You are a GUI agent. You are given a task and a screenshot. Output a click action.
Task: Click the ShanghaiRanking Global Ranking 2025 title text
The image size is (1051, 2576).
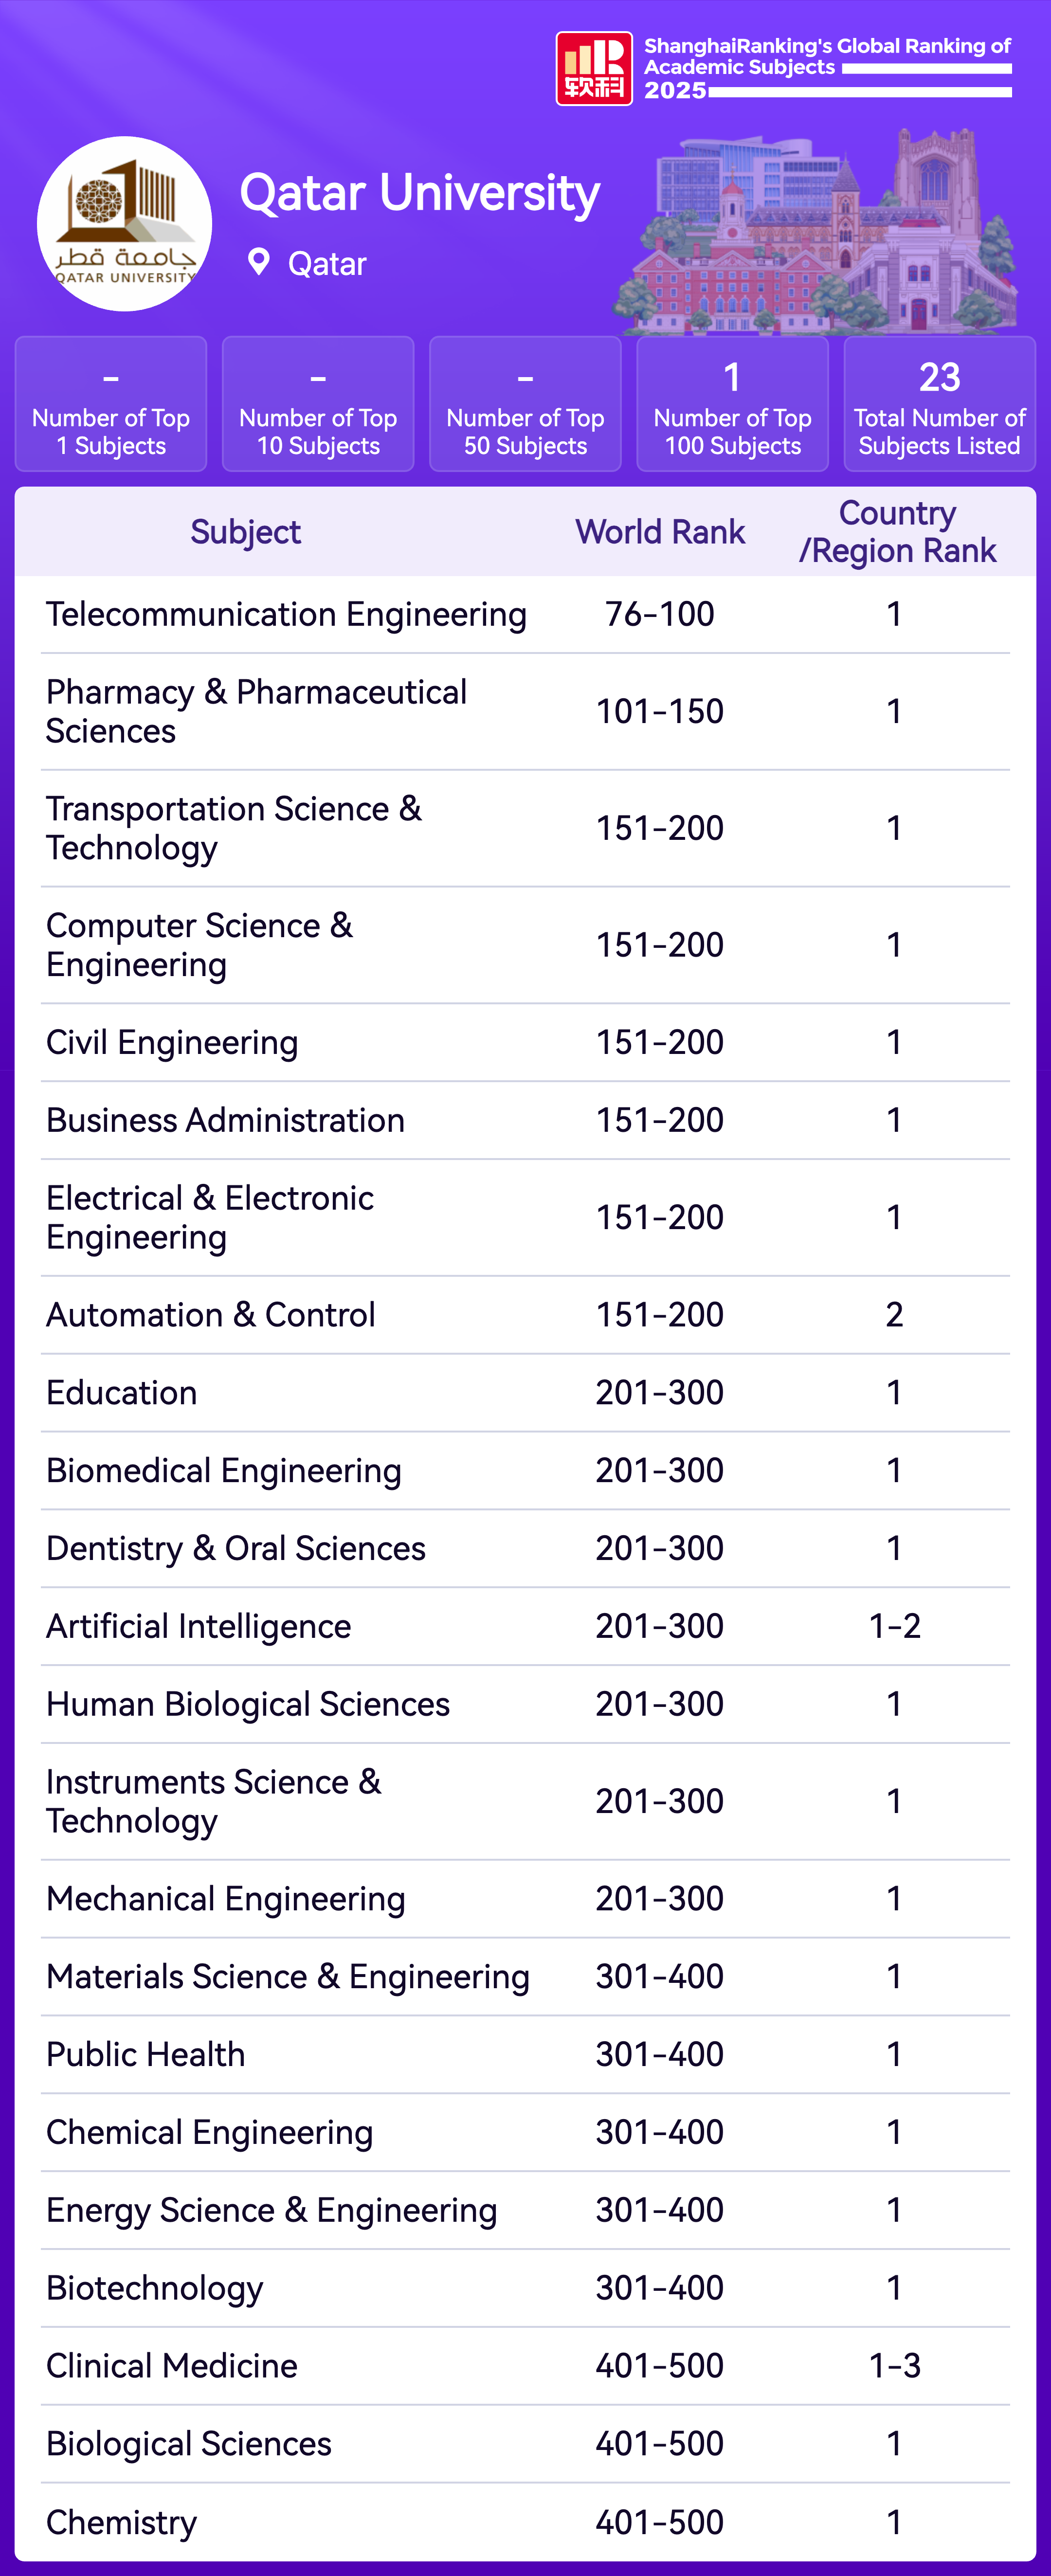pos(826,67)
